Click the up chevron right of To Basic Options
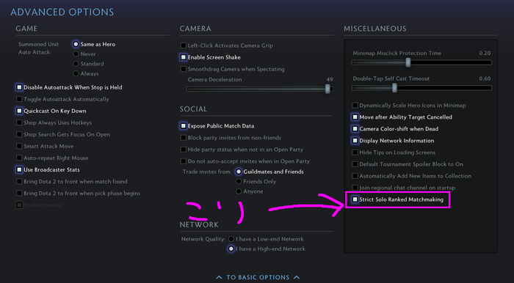The width and height of the screenshot is (514, 283). click(x=297, y=277)
